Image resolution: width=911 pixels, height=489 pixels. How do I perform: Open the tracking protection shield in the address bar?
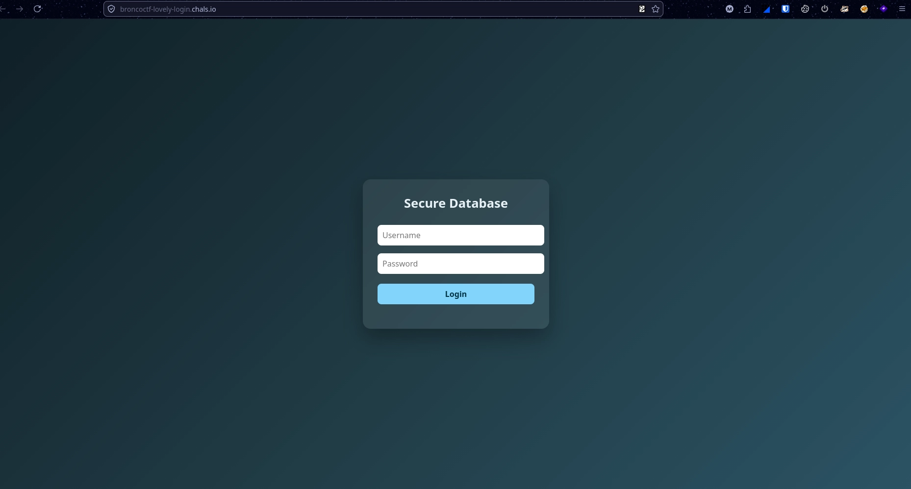pyautogui.click(x=111, y=9)
